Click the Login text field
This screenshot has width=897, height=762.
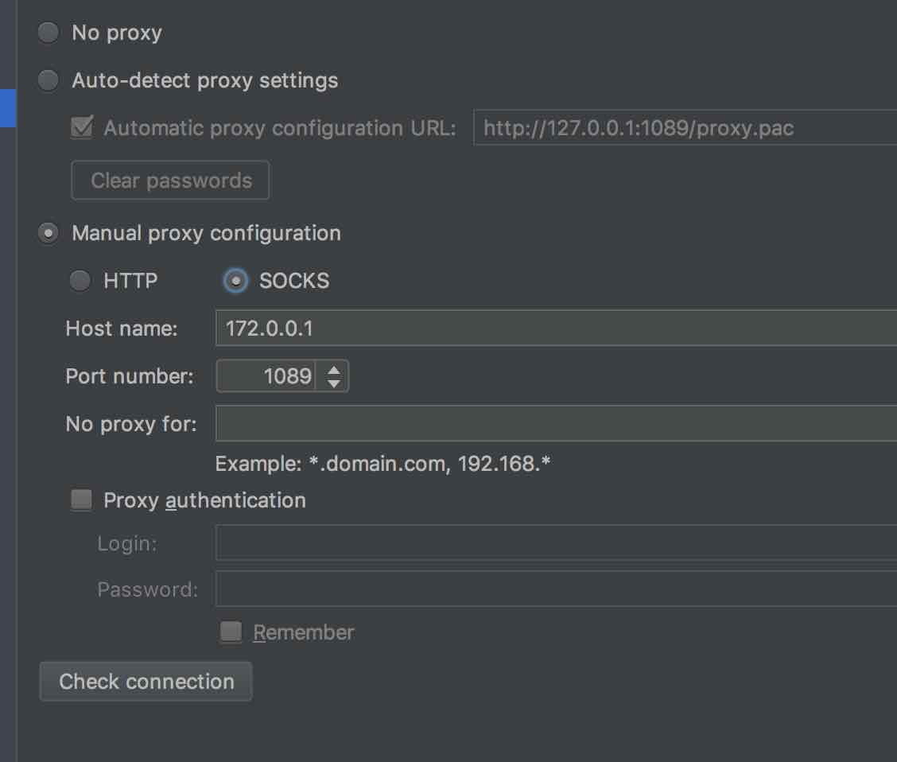[556, 542]
